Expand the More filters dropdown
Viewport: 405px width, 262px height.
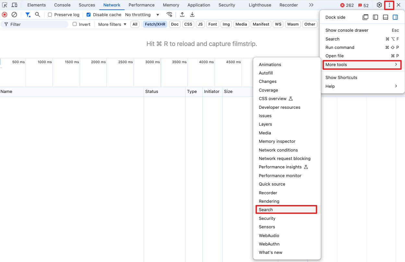pos(112,24)
